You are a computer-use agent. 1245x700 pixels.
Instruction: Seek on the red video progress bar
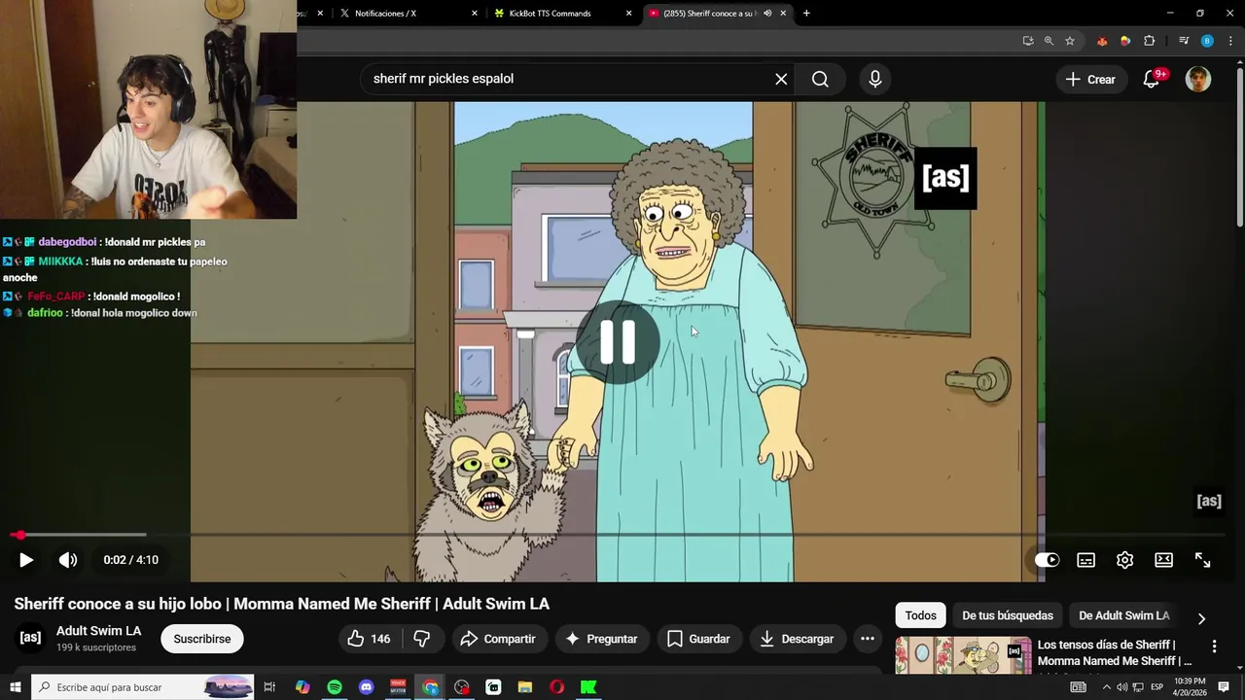pos(618,535)
